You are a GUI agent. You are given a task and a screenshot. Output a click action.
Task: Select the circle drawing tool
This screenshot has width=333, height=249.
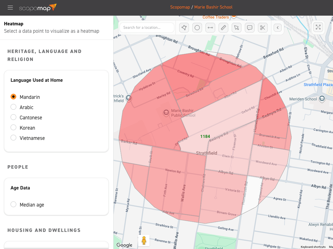point(197,28)
